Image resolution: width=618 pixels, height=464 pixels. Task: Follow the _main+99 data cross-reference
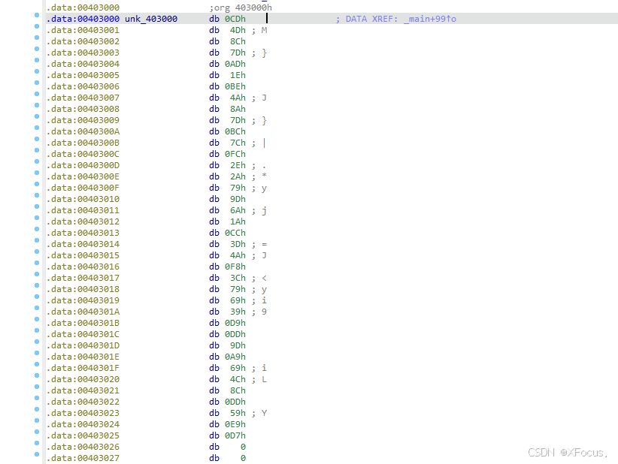[x=430, y=19]
